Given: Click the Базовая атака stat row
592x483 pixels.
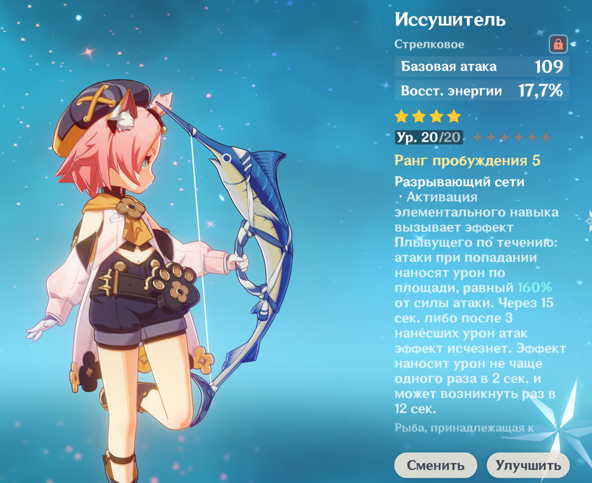Looking at the screenshot, I should pyautogui.click(x=482, y=67).
